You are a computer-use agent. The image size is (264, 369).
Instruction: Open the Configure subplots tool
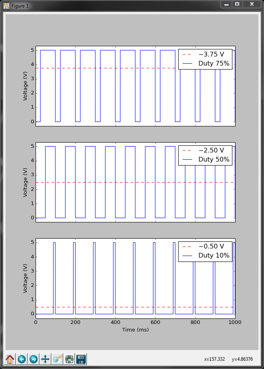coord(70,359)
